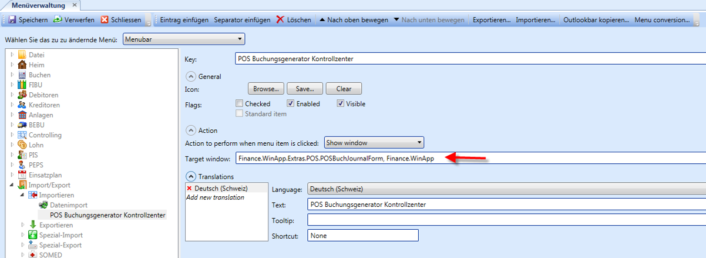Expand the Lohn tree node

pos(12,145)
